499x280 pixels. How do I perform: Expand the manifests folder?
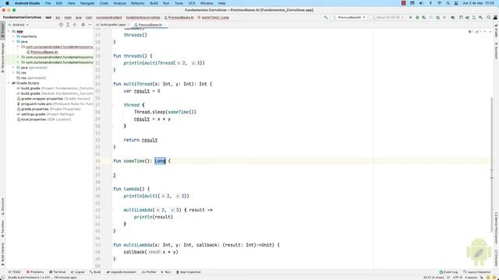[x=13, y=37]
